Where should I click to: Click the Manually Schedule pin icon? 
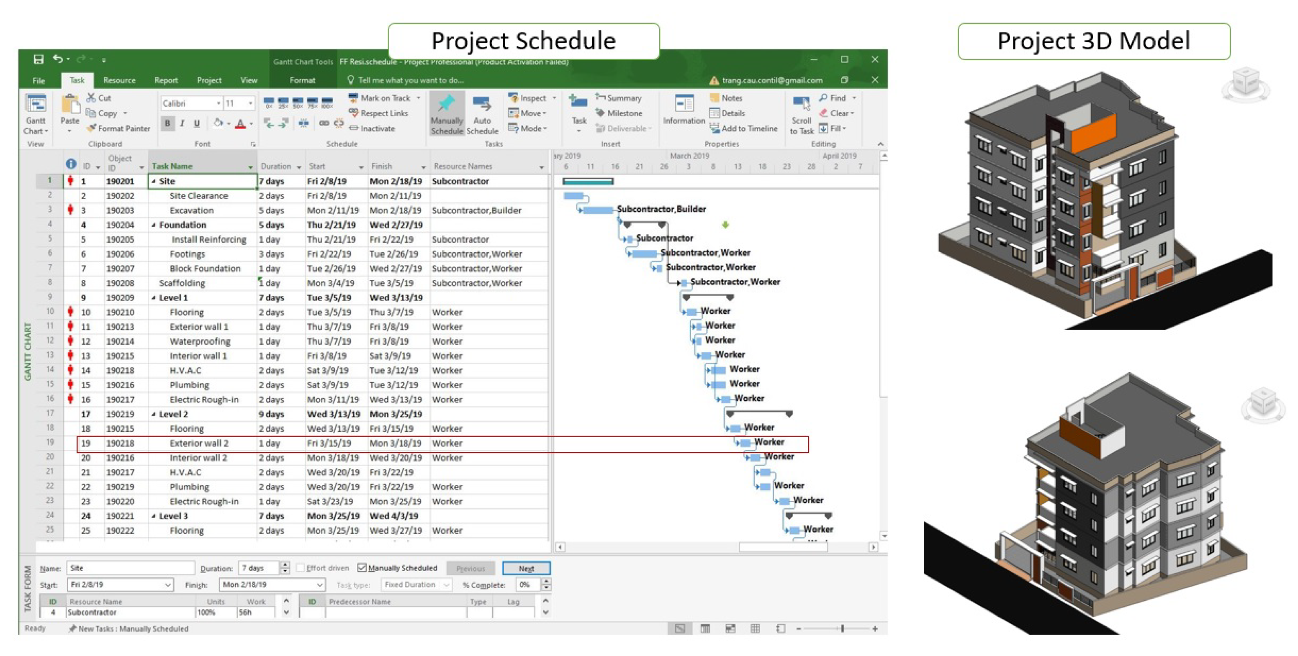click(x=447, y=104)
